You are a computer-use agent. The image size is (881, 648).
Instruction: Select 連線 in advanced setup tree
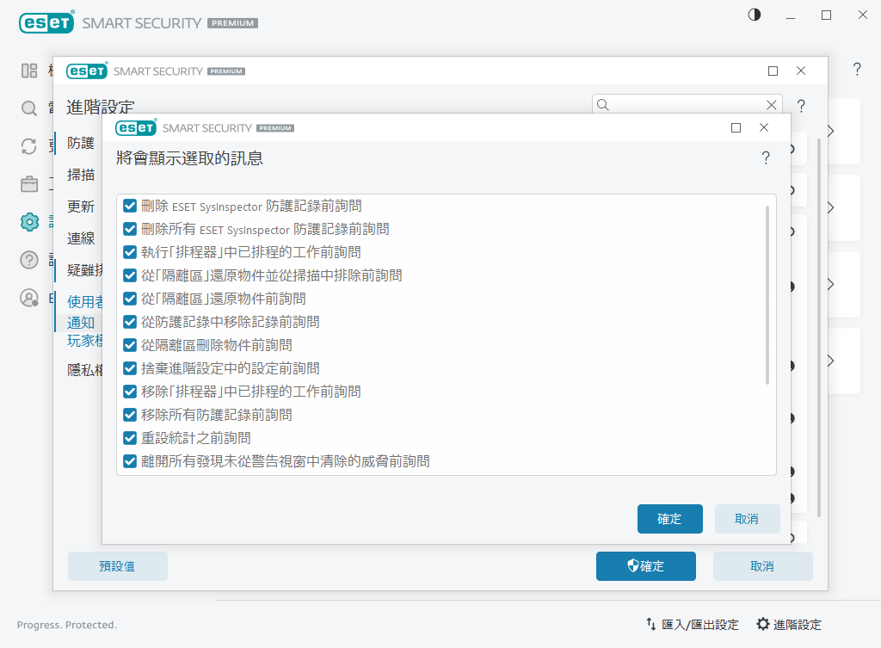[80, 238]
